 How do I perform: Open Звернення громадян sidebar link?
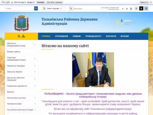click(16, 66)
